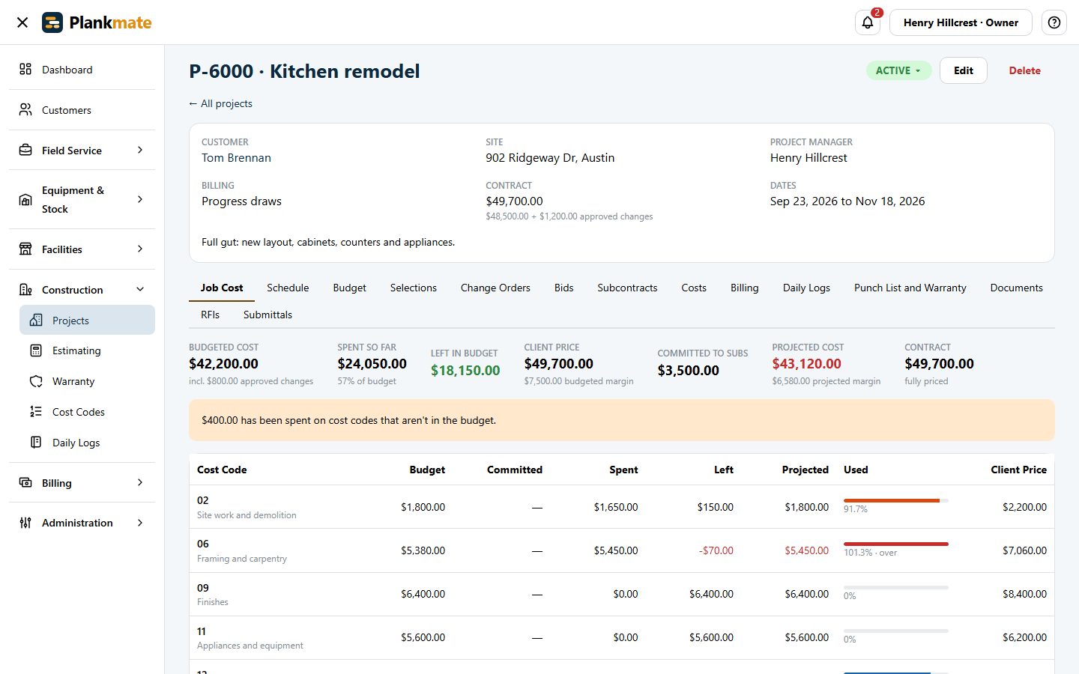Click the '-$70.00' left value
The image size is (1079, 674).
pos(716,550)
